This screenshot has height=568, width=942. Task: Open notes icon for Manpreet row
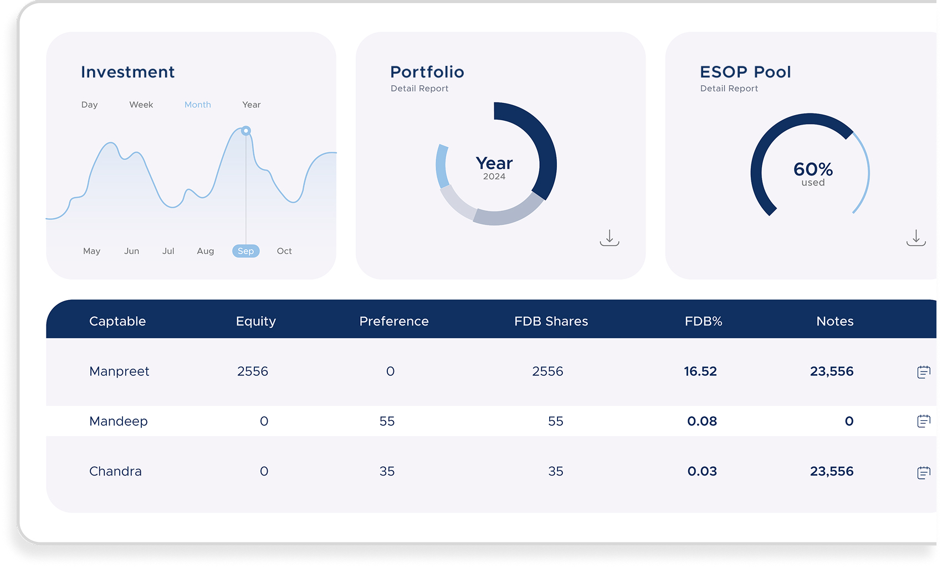click(923, 372)
